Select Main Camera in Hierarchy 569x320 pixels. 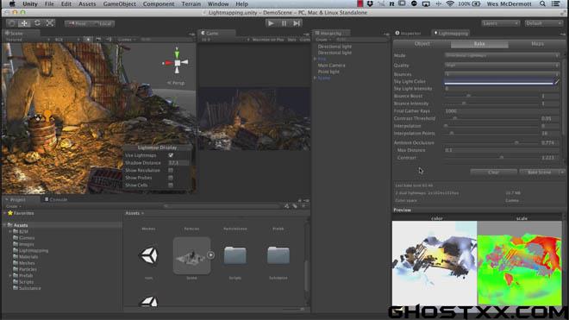(x=332, y=66)
